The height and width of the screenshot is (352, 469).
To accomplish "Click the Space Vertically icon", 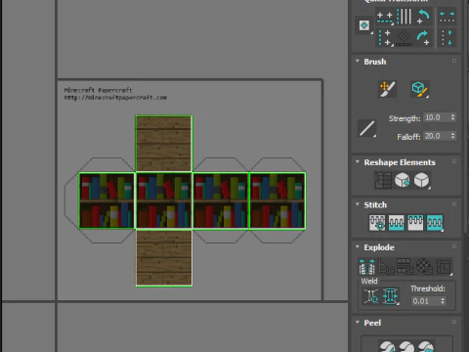I will pos(448,37).
